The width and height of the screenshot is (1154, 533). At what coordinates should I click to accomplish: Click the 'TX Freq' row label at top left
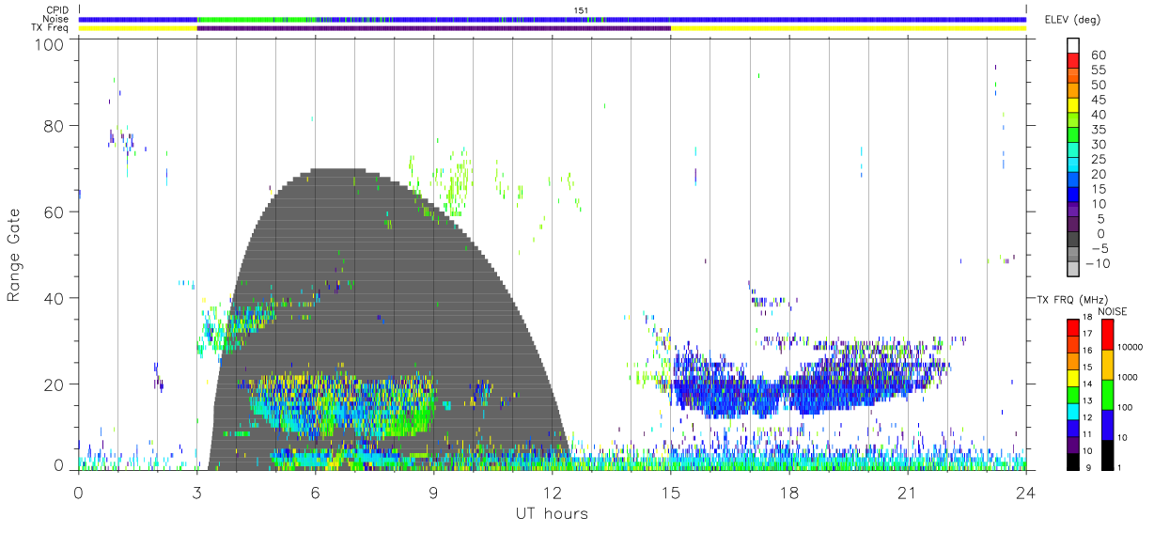pos(50,28)
